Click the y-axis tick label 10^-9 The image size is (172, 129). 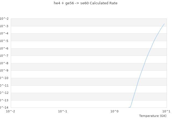tap(4, 70)
